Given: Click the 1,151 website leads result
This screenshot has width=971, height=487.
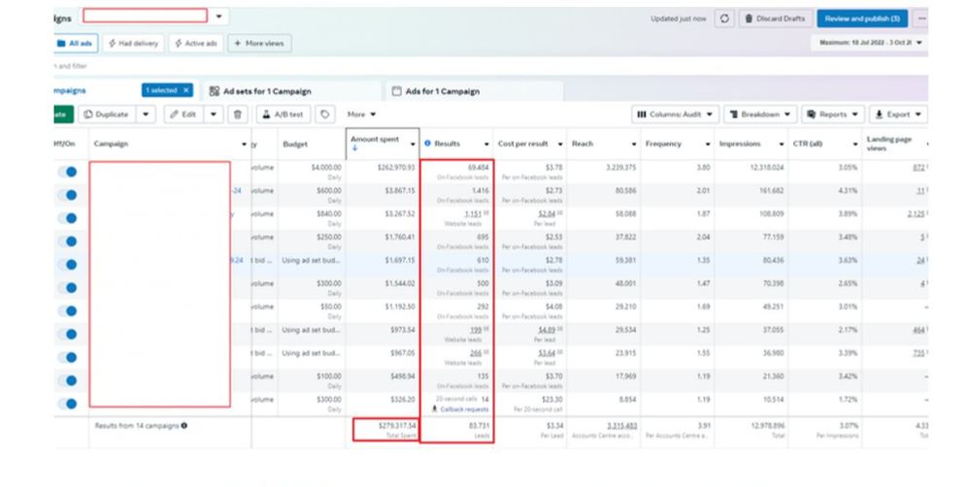Looking at the screenshot, I should click(x=473, y=214).
